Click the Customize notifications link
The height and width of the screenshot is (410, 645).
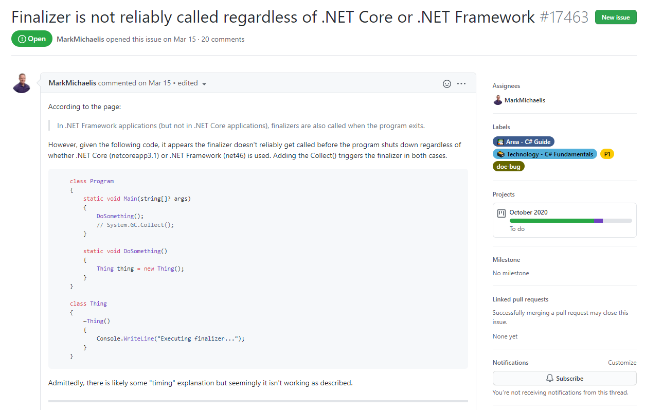click(x=622, y=363)
